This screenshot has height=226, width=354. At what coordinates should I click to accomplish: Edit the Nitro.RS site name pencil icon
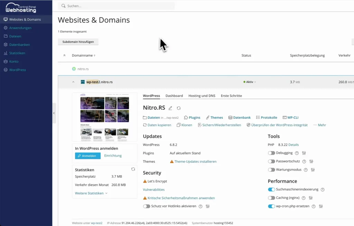tap(170, 108)
